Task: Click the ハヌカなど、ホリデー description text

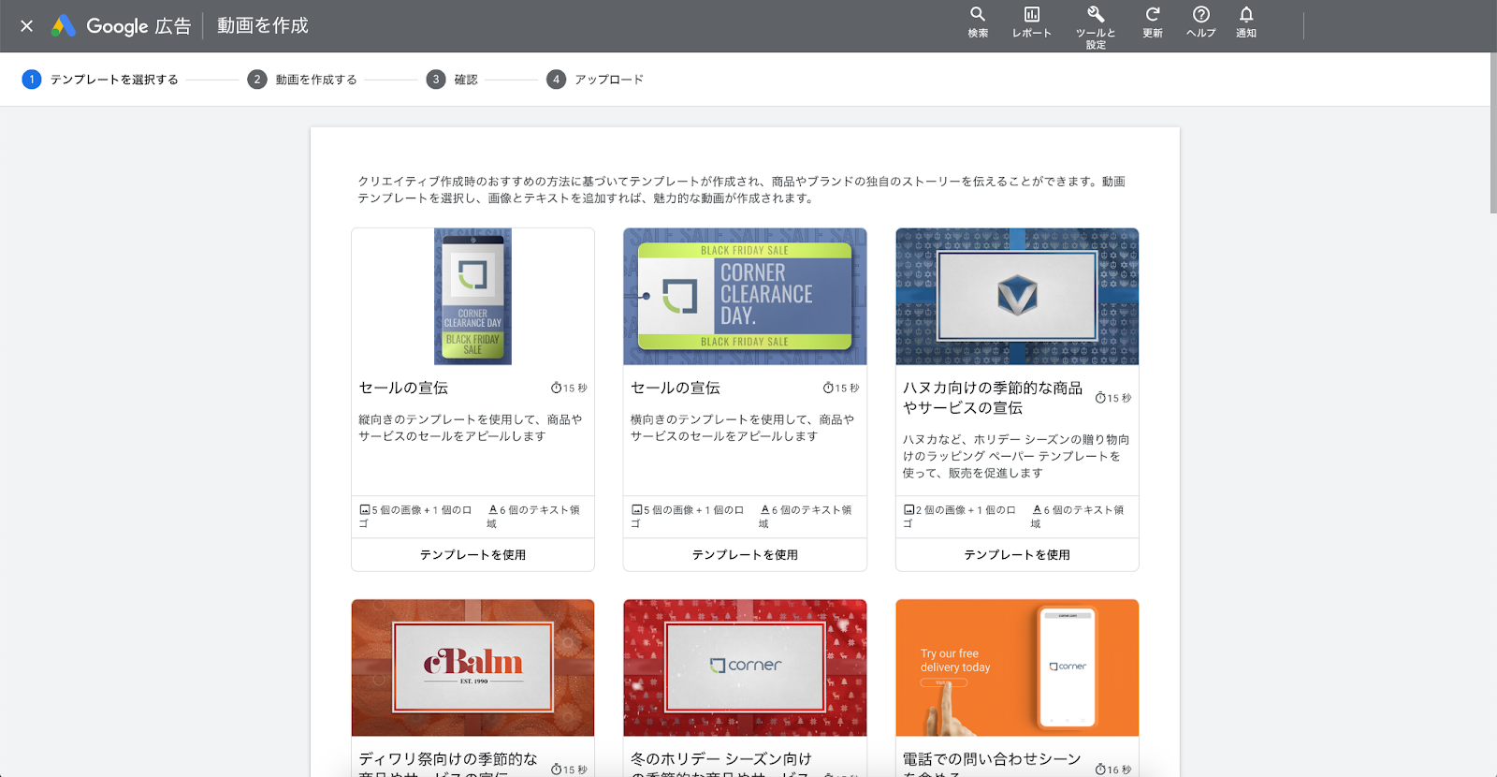Action: coord(1016,456)
